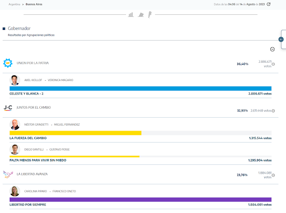
Task: Click FRANCISCO ONETO candidate name
Action: click(x=64, y=191)
